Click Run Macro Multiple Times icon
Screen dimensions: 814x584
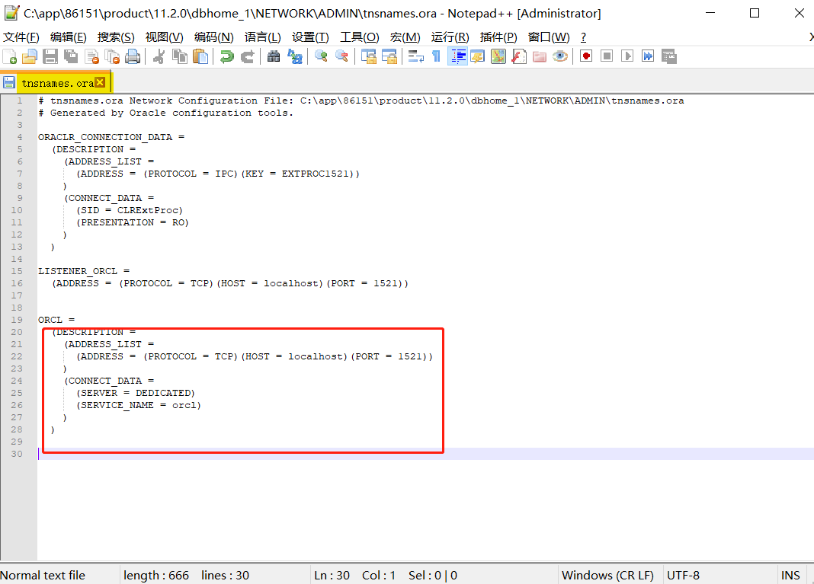point(648,56)
